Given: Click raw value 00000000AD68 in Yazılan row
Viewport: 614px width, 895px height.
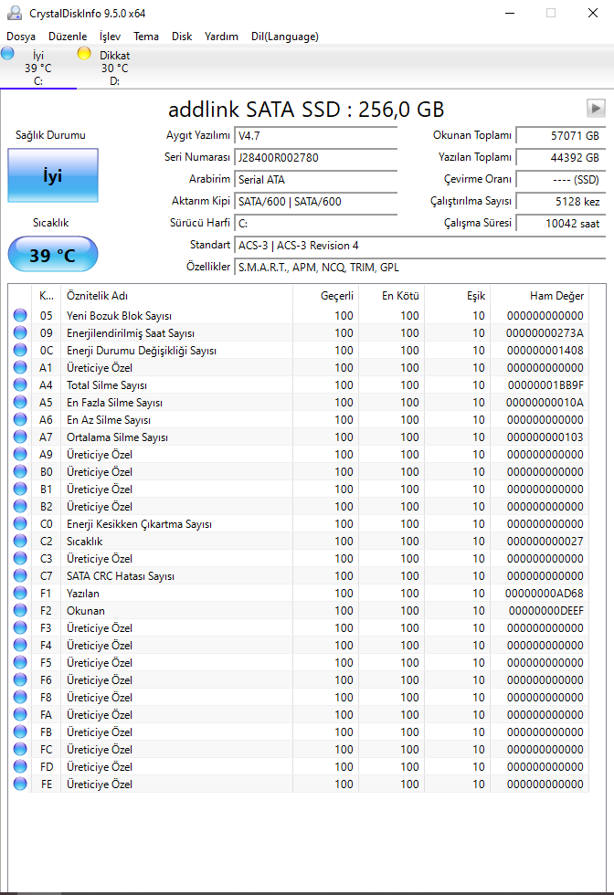Looking at the screenshot, I should [544, 593].
